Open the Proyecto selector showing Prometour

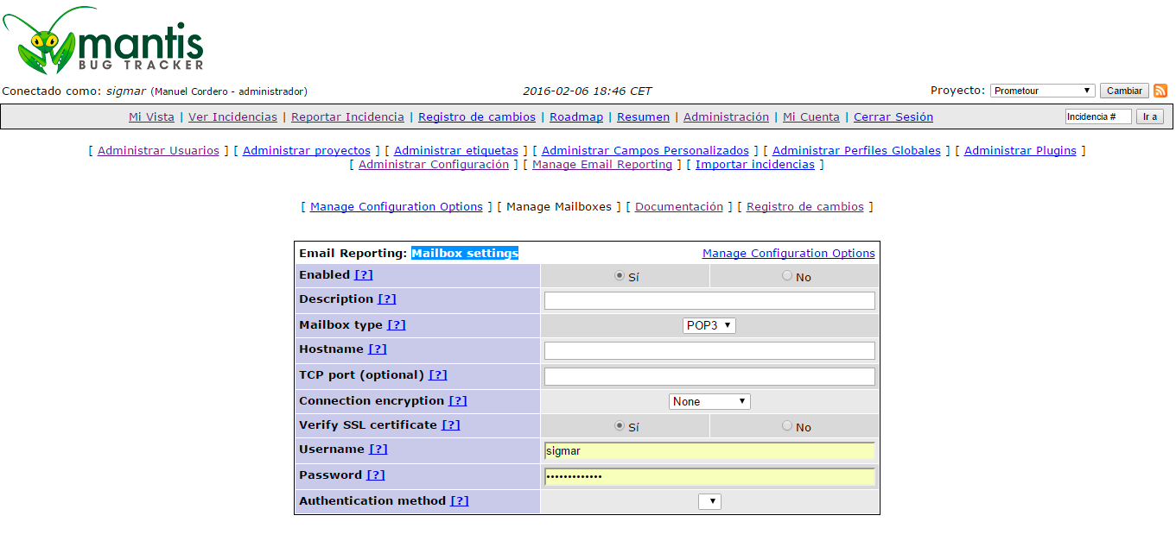click(x=1042, y=91)
